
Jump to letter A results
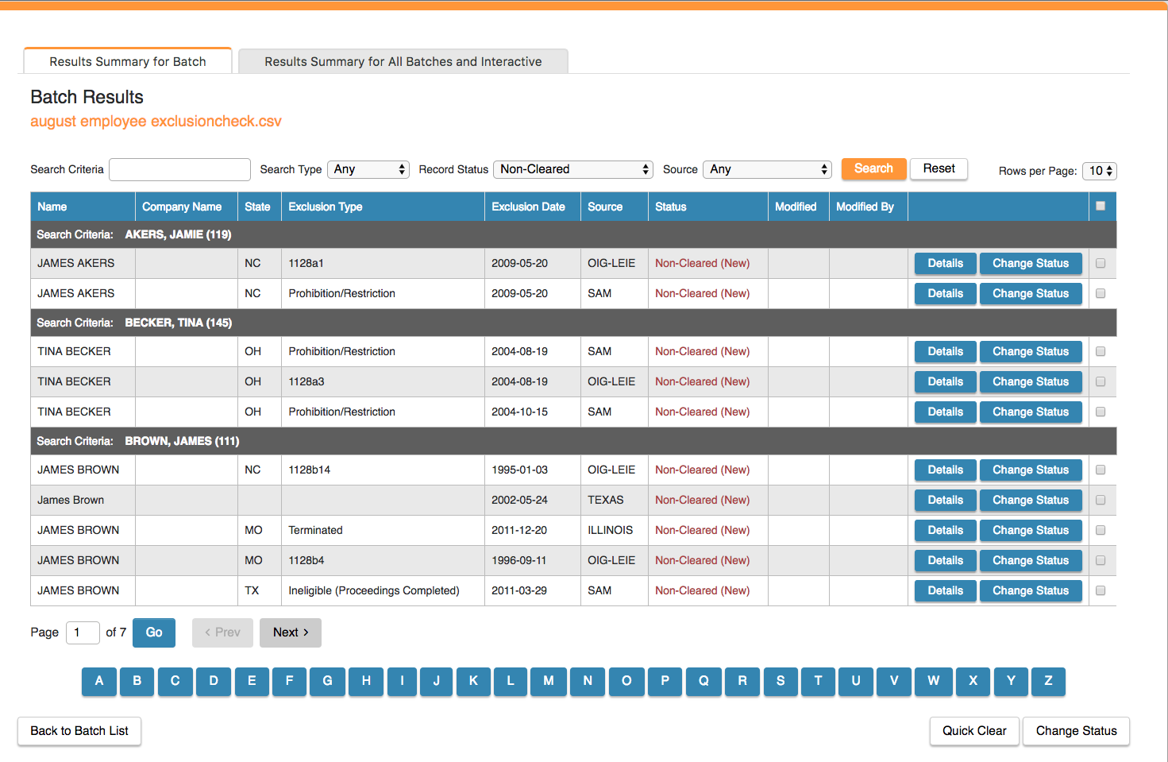click(99, 681)
